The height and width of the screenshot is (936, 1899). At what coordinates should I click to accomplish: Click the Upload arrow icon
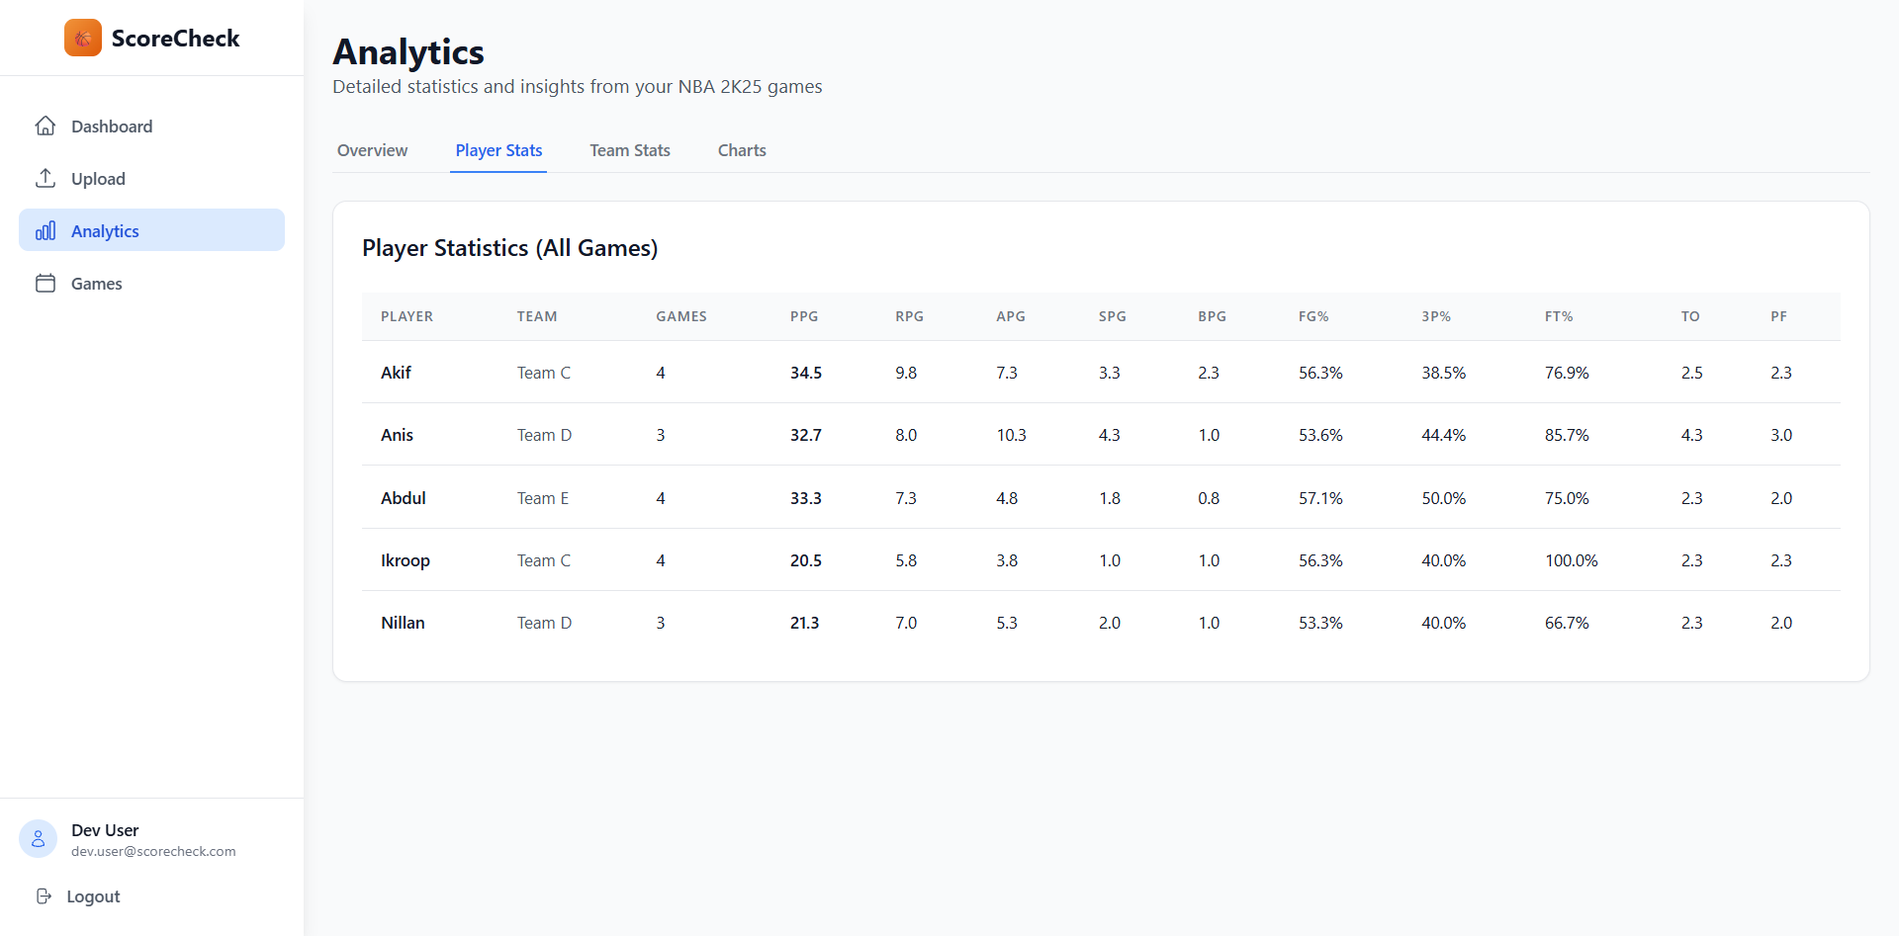[45, 179]
